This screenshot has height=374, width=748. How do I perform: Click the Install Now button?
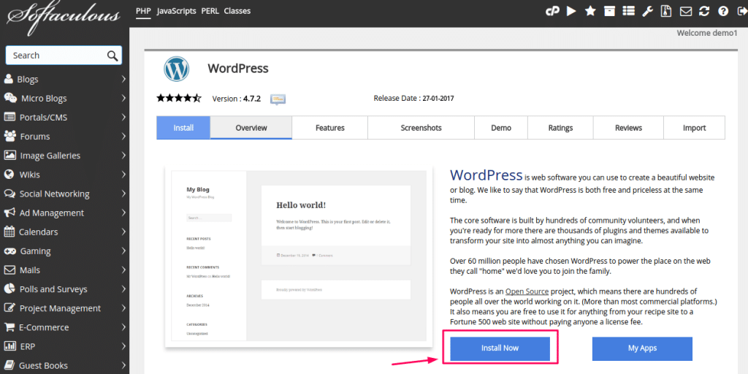tap(500, 348)
